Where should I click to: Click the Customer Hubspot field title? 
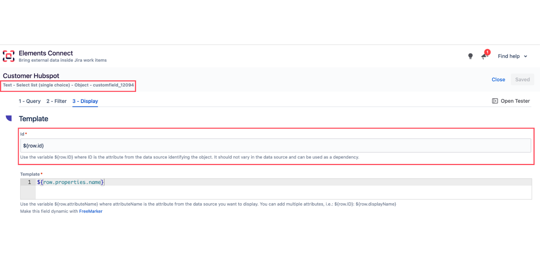[31, 76]
